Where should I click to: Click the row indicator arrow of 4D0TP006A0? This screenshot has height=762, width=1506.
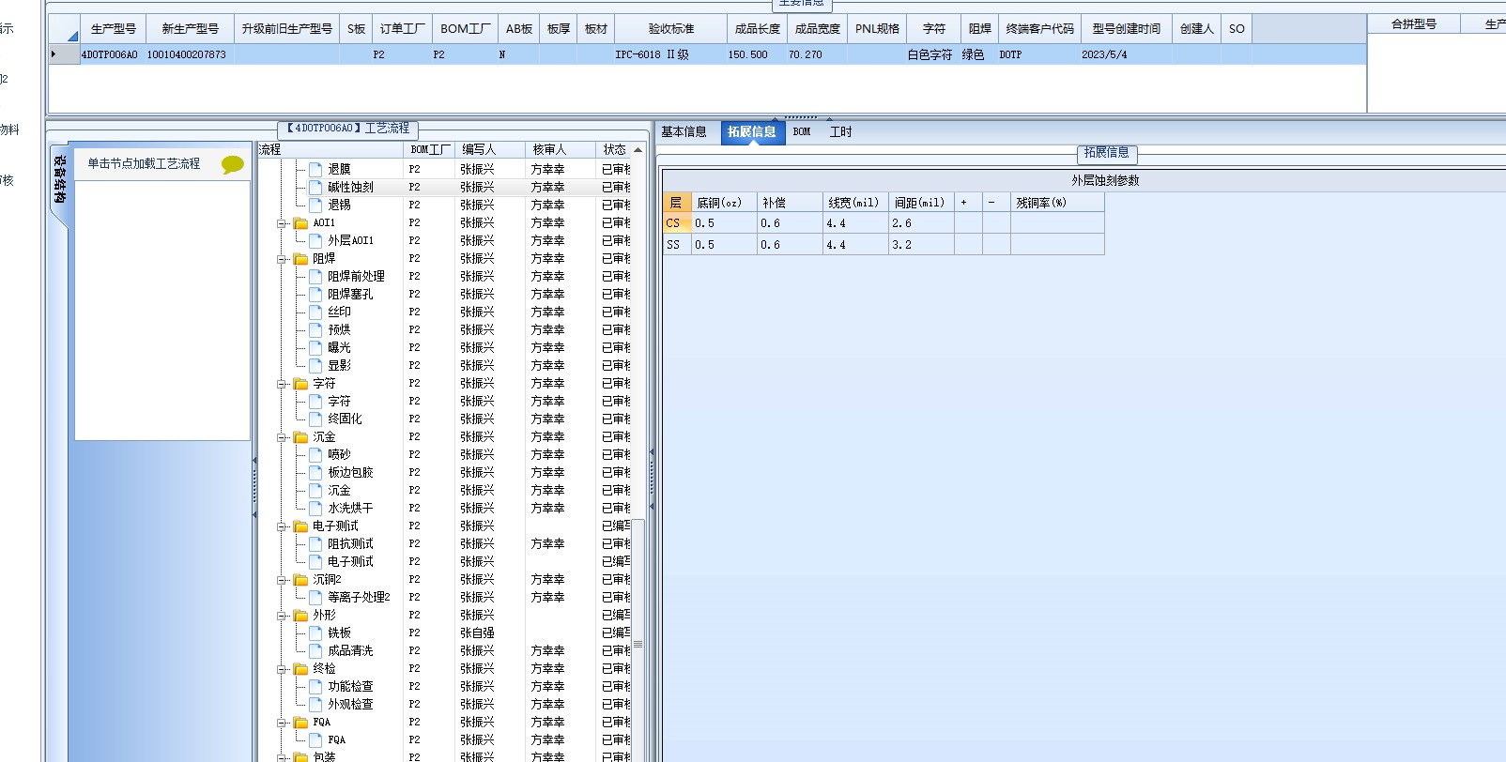point(54,54)
